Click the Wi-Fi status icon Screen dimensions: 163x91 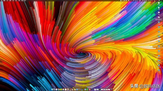(x=134, y=1)
